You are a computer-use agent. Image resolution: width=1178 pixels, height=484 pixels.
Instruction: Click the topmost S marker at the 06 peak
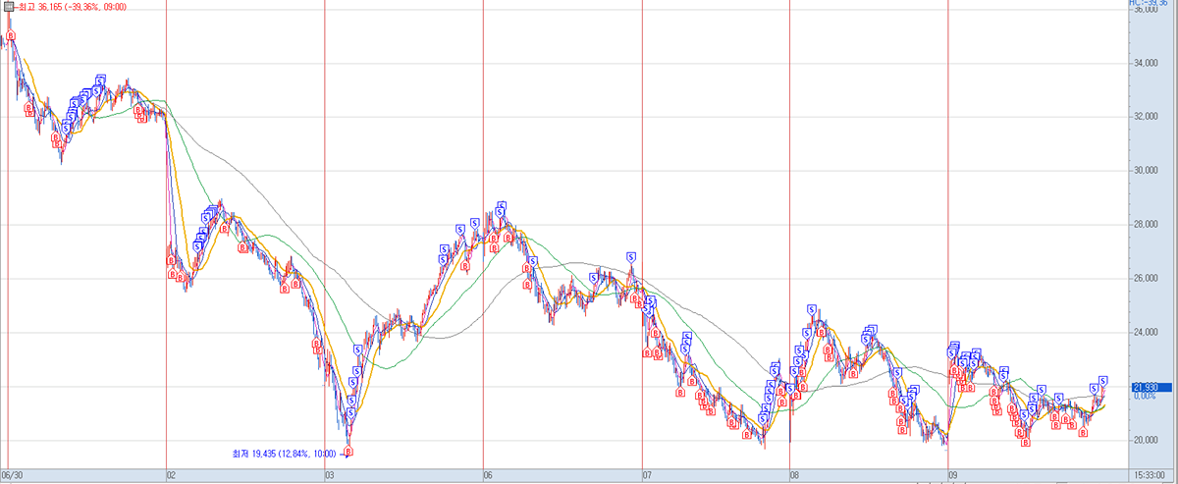click(x=502, y=205)
